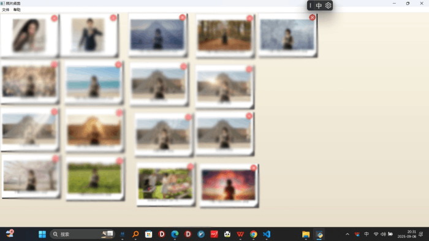Viewport: 429px width, 241px height.
Task: Open the notification center bell icon
Action: [x=421, y=234]
